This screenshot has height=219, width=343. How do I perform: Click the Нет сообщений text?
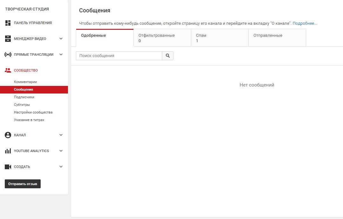(257, 85)
